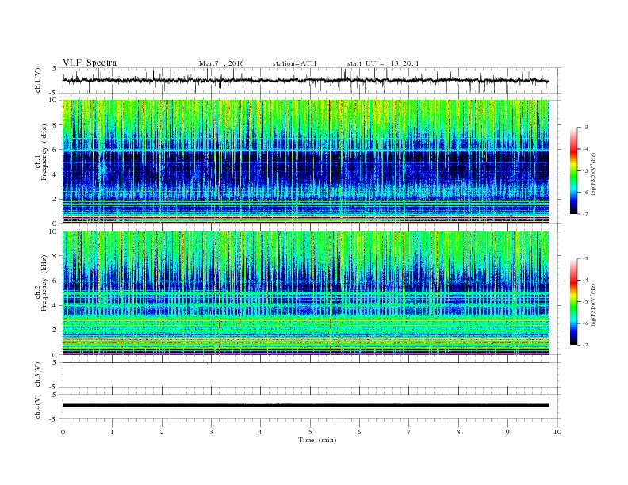Click the "ch.4(V)" axis label
The width and height of the screenshot is (628, 485).
coord(38,407)
